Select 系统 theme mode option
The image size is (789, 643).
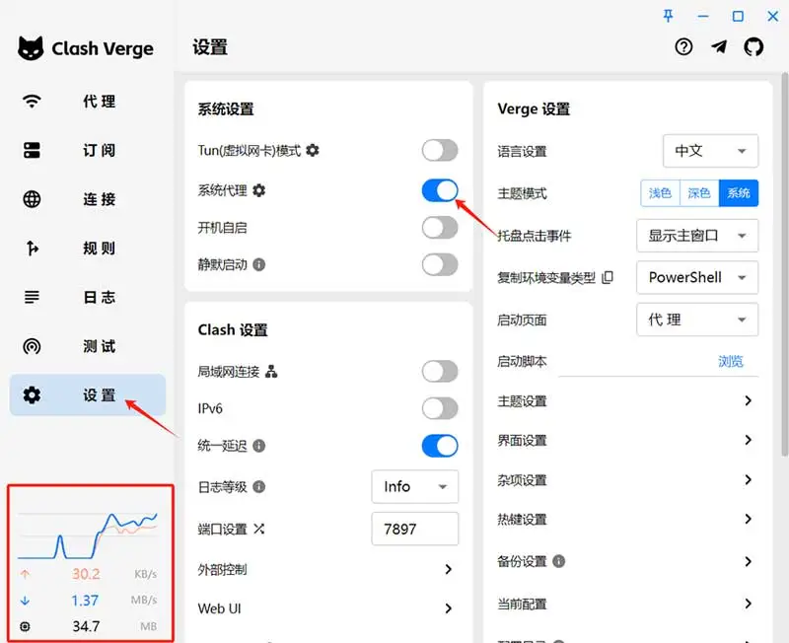point(739,192)
